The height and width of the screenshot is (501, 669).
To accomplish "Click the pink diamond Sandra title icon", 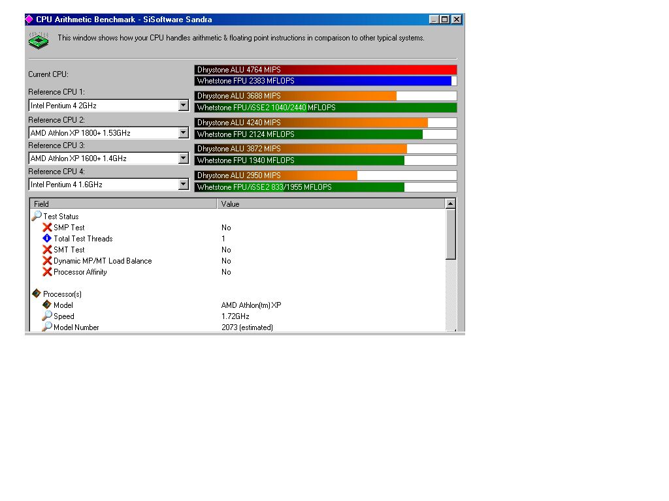I will 29,19.
